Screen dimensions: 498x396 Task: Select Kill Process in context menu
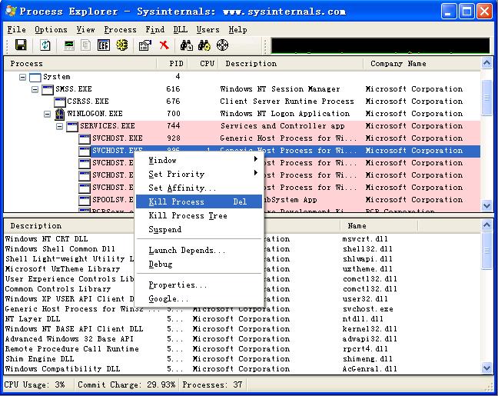199,201
